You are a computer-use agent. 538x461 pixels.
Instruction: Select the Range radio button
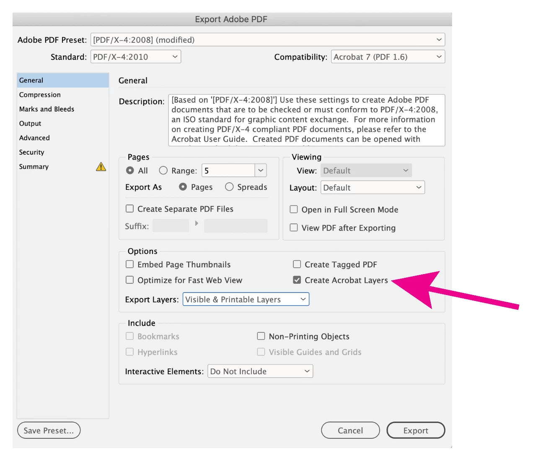163,170
